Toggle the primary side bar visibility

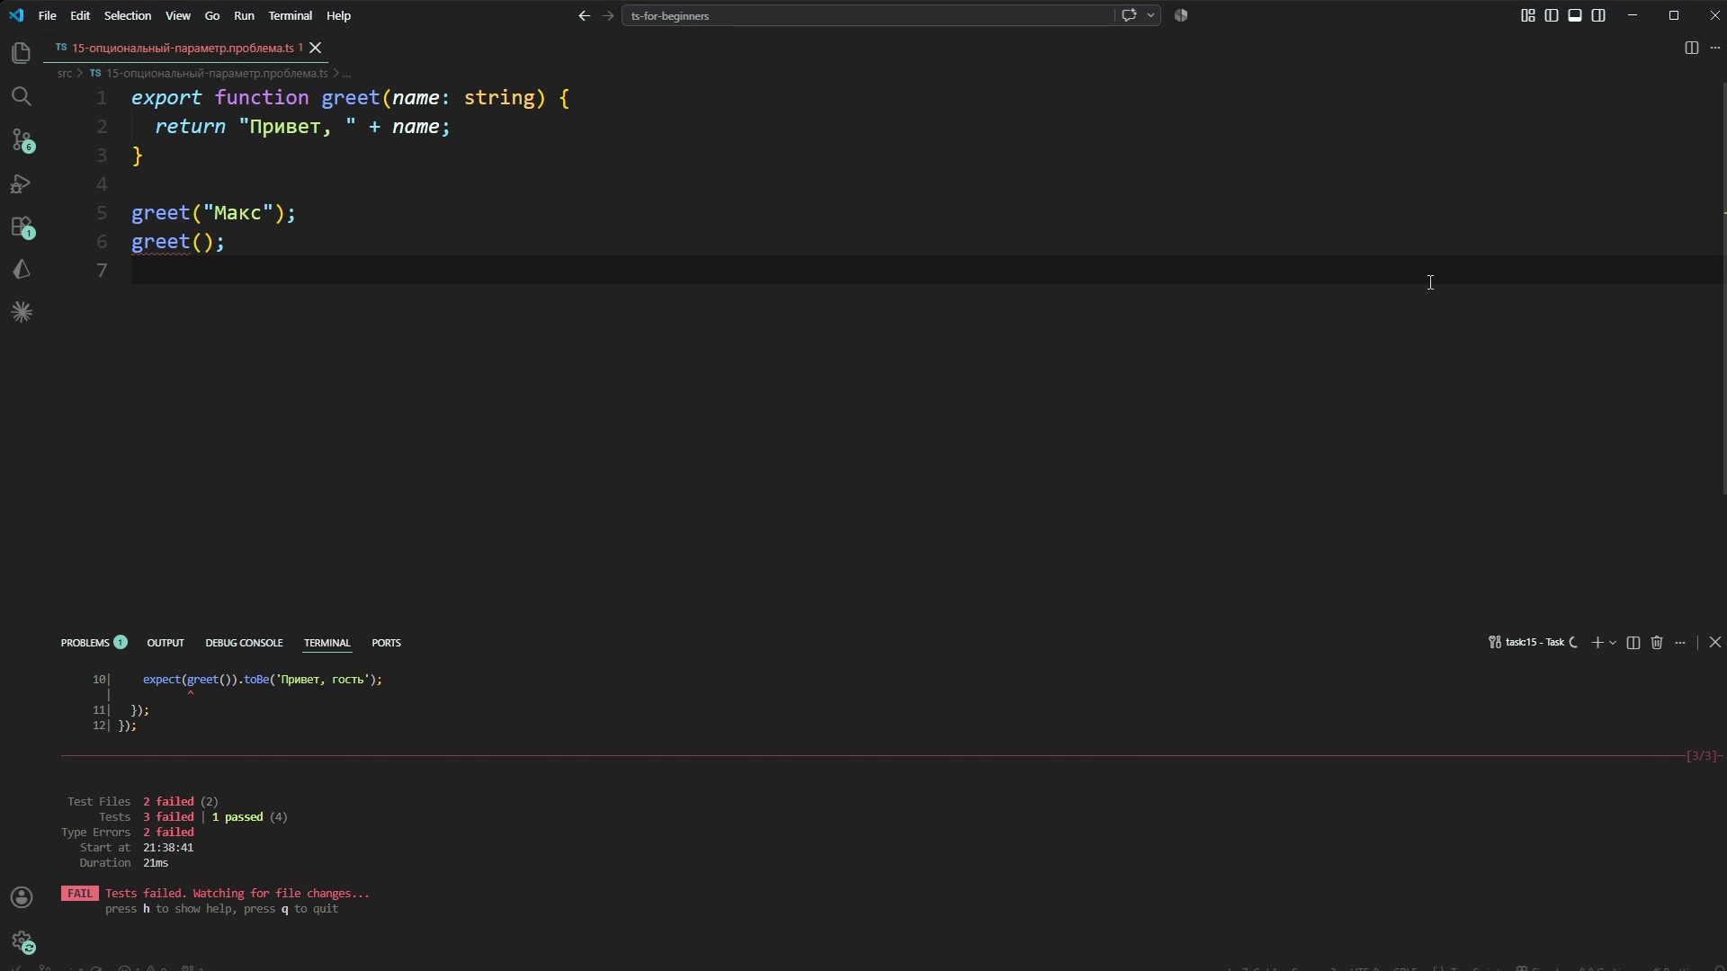[1552, 15]
